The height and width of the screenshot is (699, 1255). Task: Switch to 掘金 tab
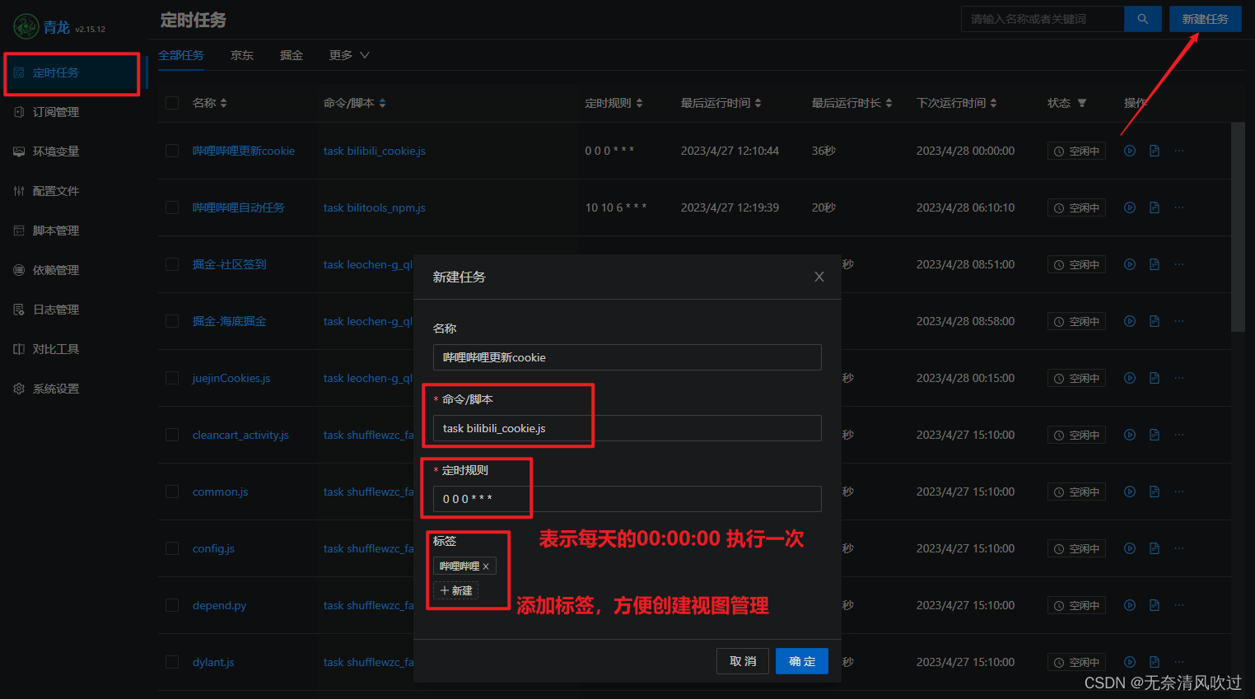[292, 55]
